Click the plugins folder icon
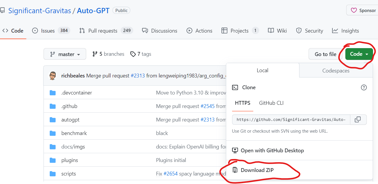The height and width of the screenshot is (184, 378). point(53,160)
